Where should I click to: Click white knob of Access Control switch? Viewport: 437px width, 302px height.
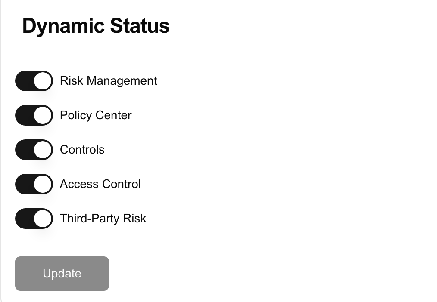(x=43, y=184)
